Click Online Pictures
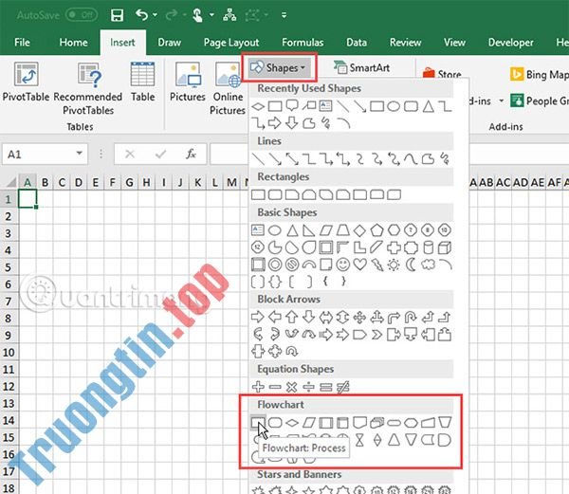Screen dimensions: 569x494 point(228,89)
